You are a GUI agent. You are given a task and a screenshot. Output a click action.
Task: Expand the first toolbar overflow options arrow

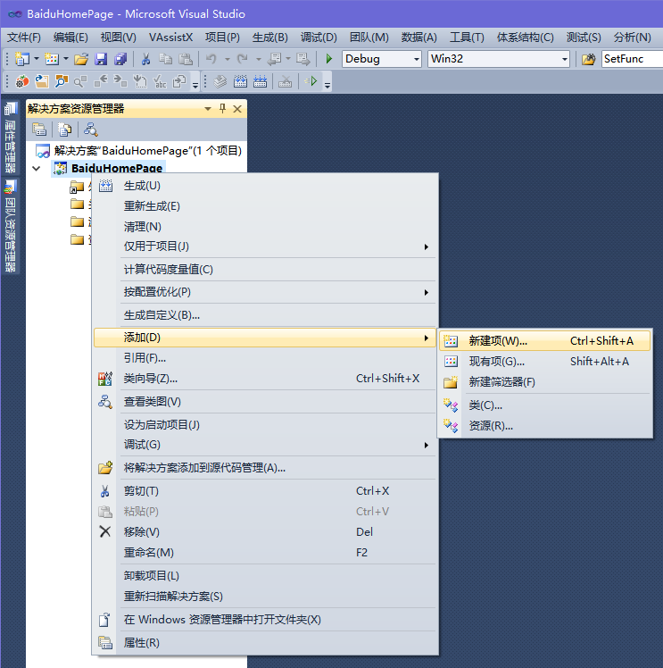tap(195, 85)
